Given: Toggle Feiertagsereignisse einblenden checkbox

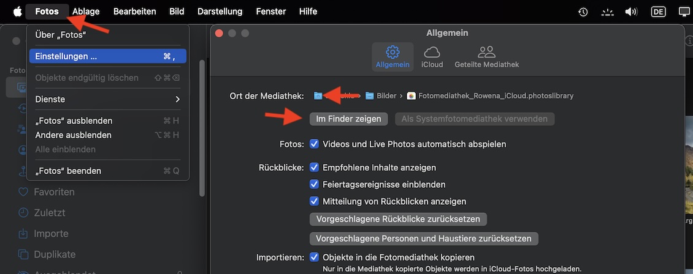Looking at the screenshot, I should (x=315, y=184).
